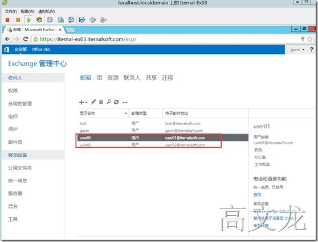The height and width of the screenshot is (242, 318).
Task: Click the 电子邮件地址 column header
Action: 205,114
